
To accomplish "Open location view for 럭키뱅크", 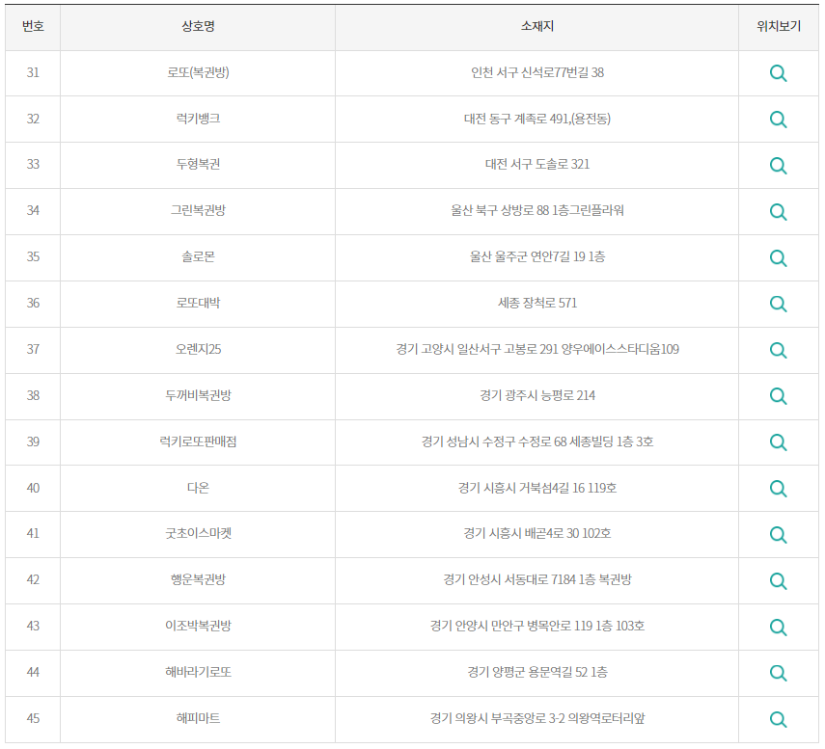I will point(778,120).
